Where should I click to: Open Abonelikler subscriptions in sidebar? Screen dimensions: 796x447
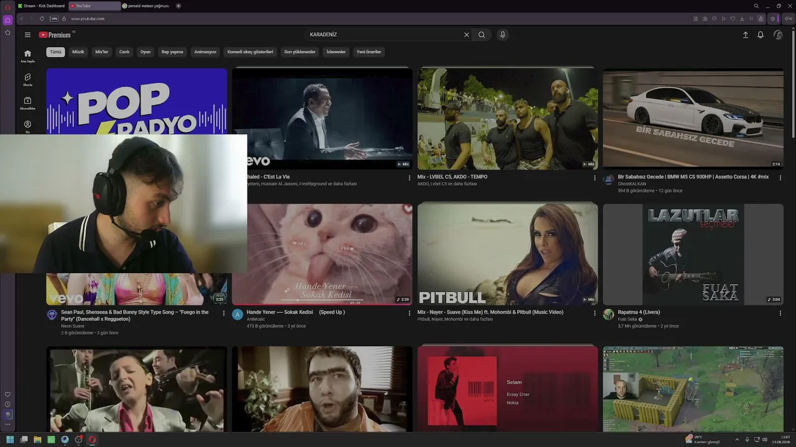point(27,103)
